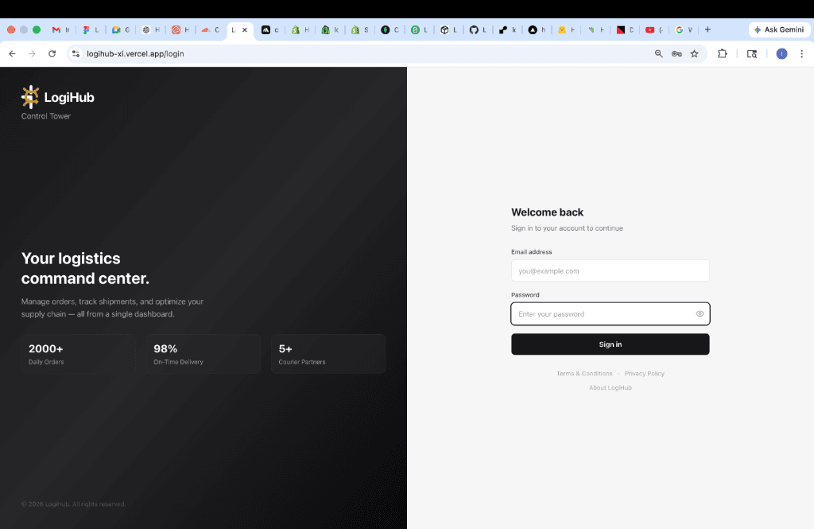Focus the Password input field
This screenshot has width=814, height=529.
pyautogui.click(x=610, y=314)
